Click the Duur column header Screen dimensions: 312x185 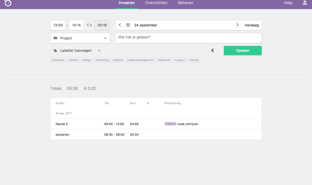tap(133, 103)
